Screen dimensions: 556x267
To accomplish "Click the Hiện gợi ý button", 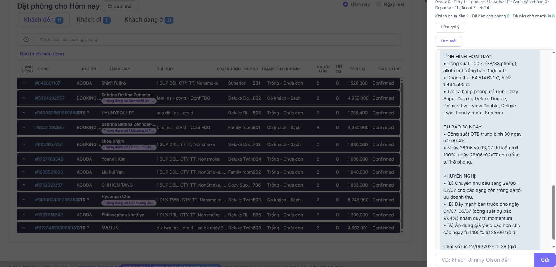I will (x=450, y=27).
